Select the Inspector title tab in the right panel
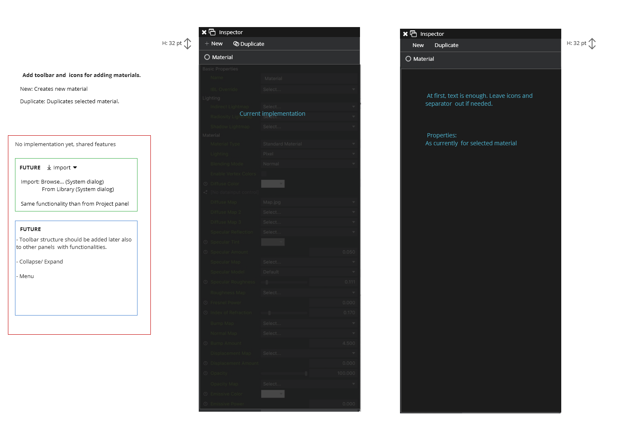 pos(432,34)
